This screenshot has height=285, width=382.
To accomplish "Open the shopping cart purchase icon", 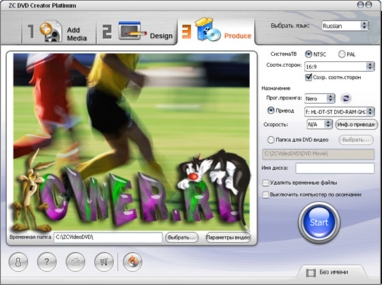I will [104, 262].
